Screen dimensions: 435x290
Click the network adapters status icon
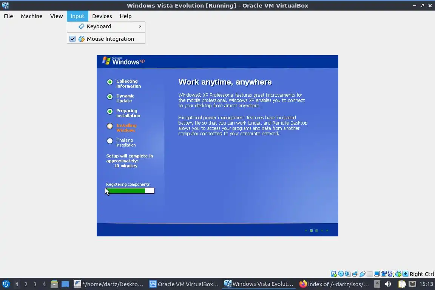tap(355, 274)
